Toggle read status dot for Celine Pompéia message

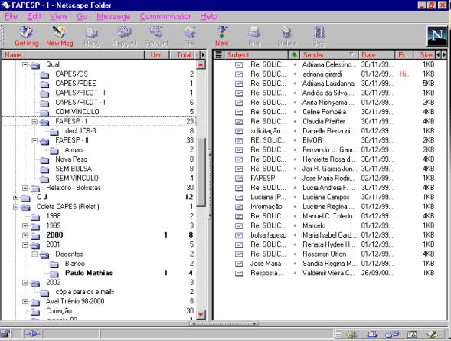click(x=295, y=112)
